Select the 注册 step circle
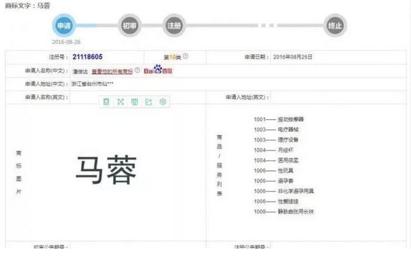The width and height of the screenshot is (411, 265). (174, 25)
